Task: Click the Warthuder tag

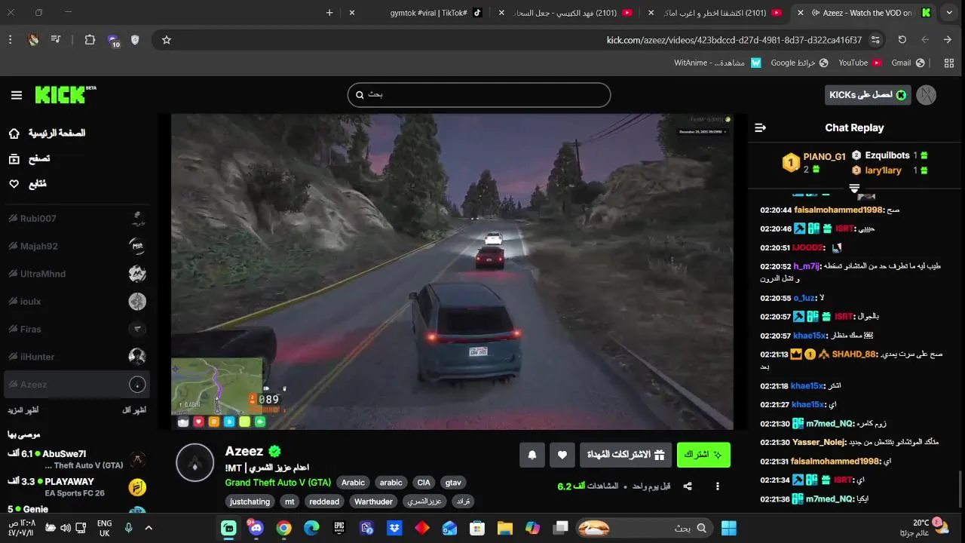Action: click(373, 502)
